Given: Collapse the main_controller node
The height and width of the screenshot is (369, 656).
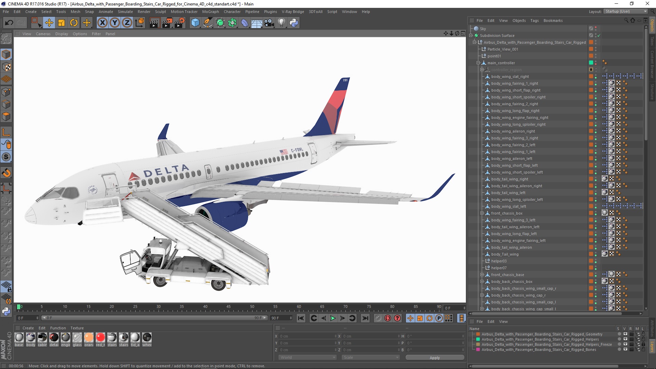Looking at the screenshot, I should coord(478,63).
